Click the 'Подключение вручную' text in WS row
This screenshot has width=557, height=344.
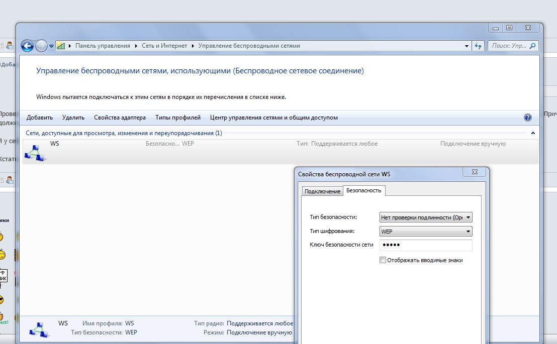point(473,144)
